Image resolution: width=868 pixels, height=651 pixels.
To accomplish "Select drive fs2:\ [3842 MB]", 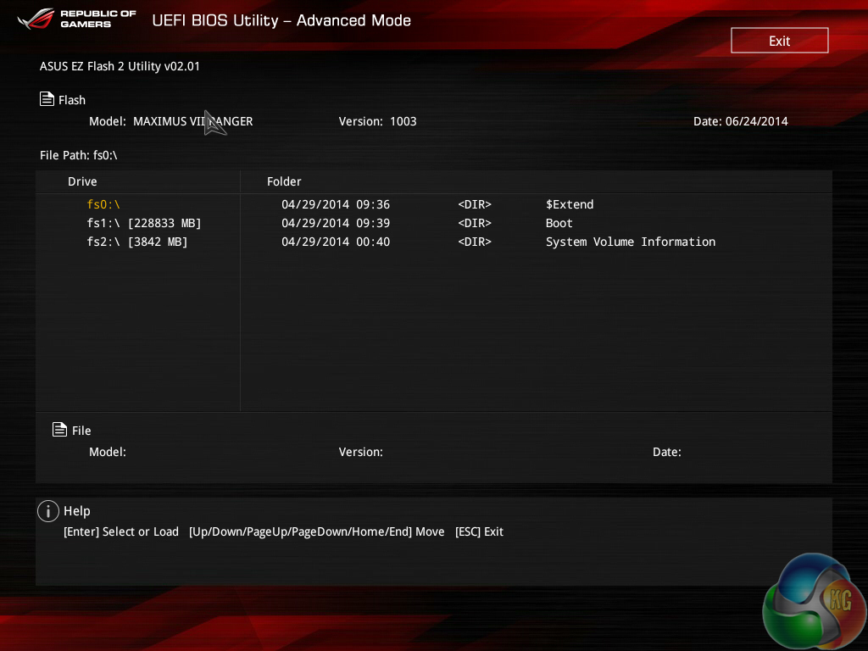I will coord(137,242).
